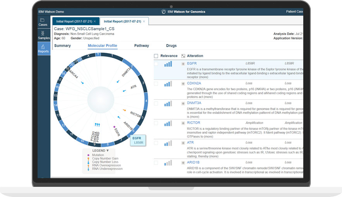This screenshot has width=342, height=197.
Task: Click the IBM Watson logo icon
Action: pos(163,12)
